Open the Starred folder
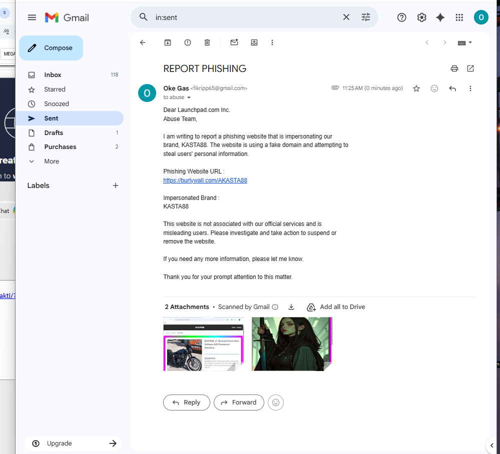The image size is (500, 454). 70,89
